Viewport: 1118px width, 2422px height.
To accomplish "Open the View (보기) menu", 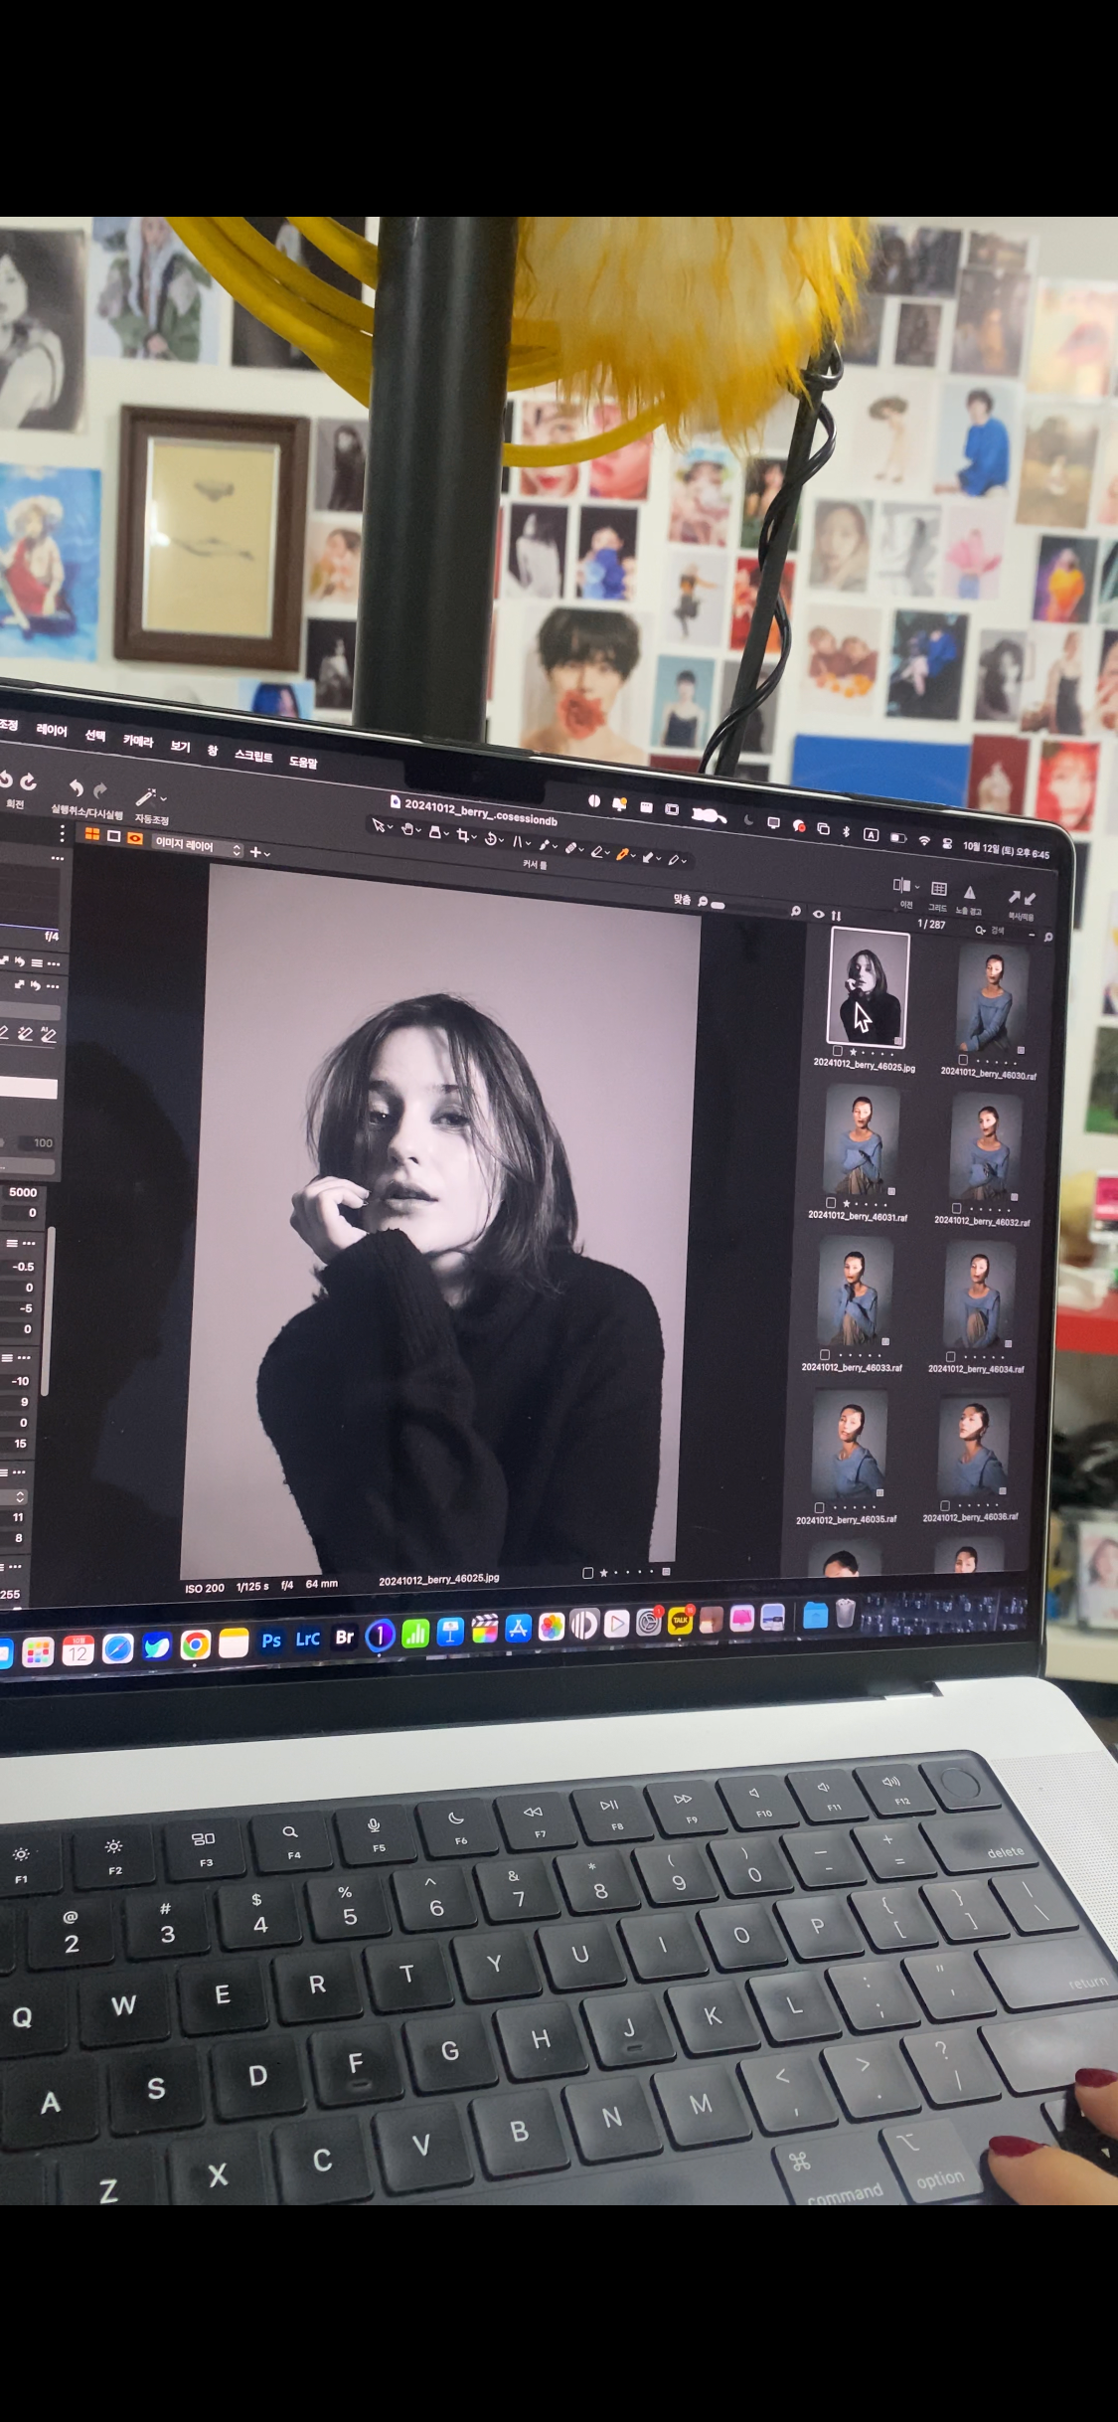I will coord(180,747).
